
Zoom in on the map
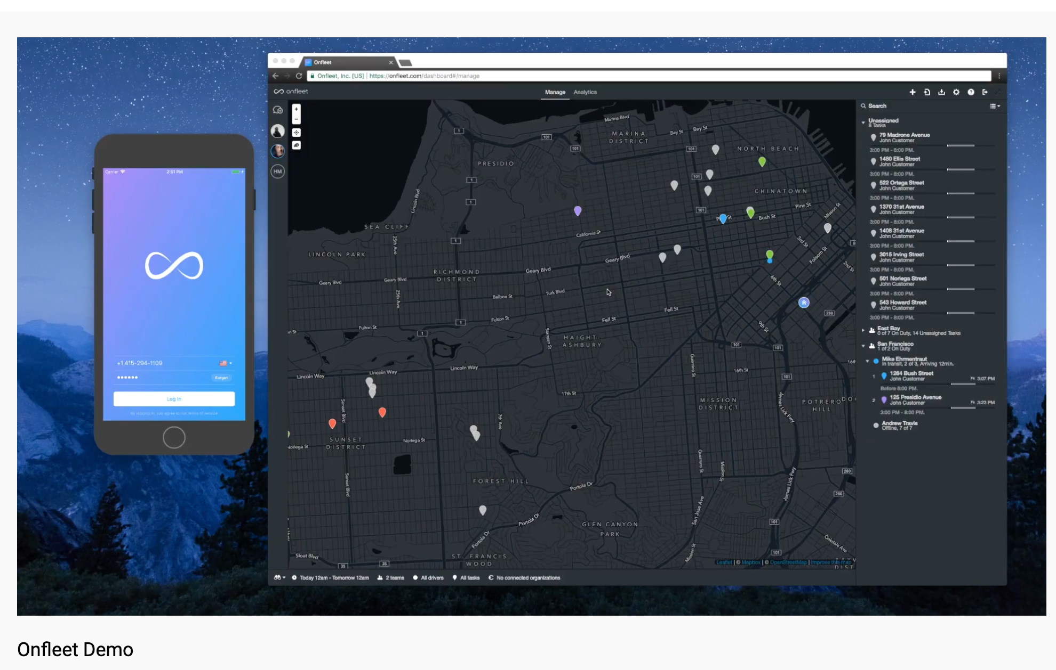297,109
